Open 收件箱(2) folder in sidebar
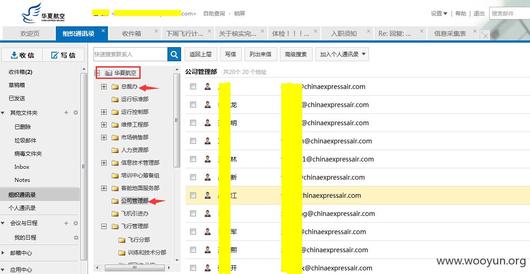 [x=20, y=72]
